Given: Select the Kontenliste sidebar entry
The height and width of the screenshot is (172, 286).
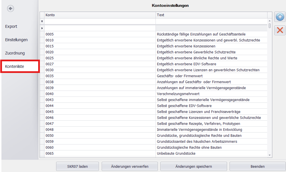Looking at the screenshot, I should coord(14,66).
